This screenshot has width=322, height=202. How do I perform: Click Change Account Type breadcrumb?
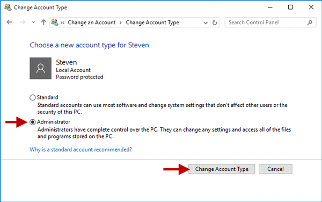coord(152,23)
